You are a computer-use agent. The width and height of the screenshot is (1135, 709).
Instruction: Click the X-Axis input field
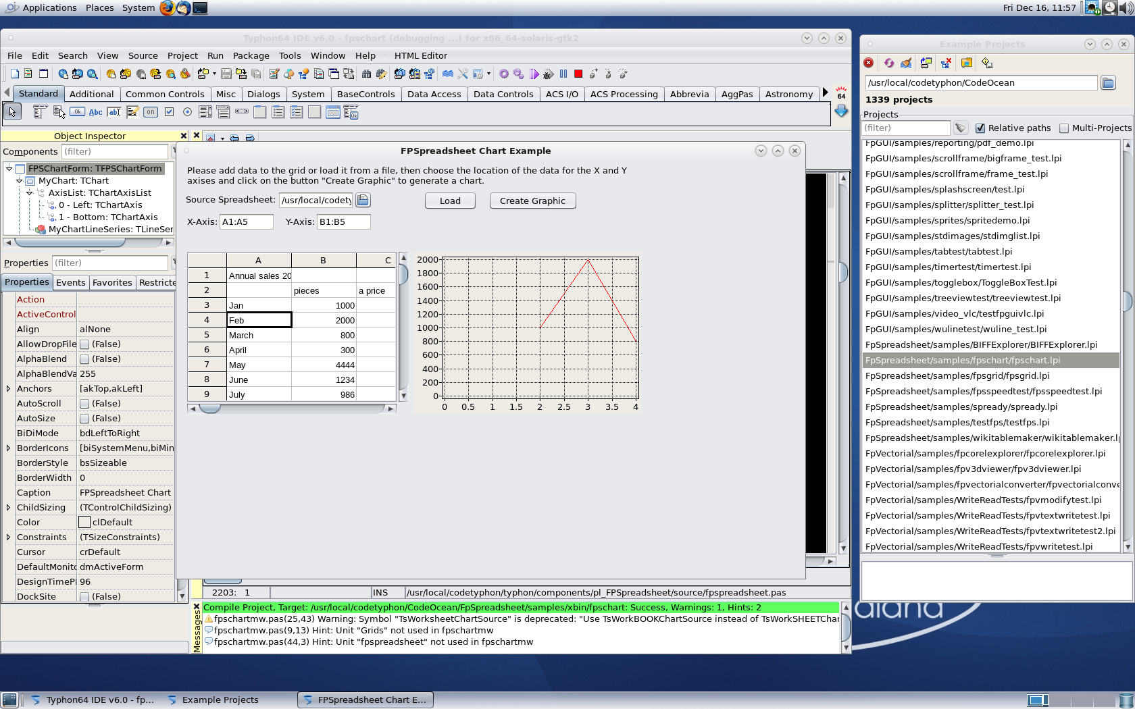247,222
